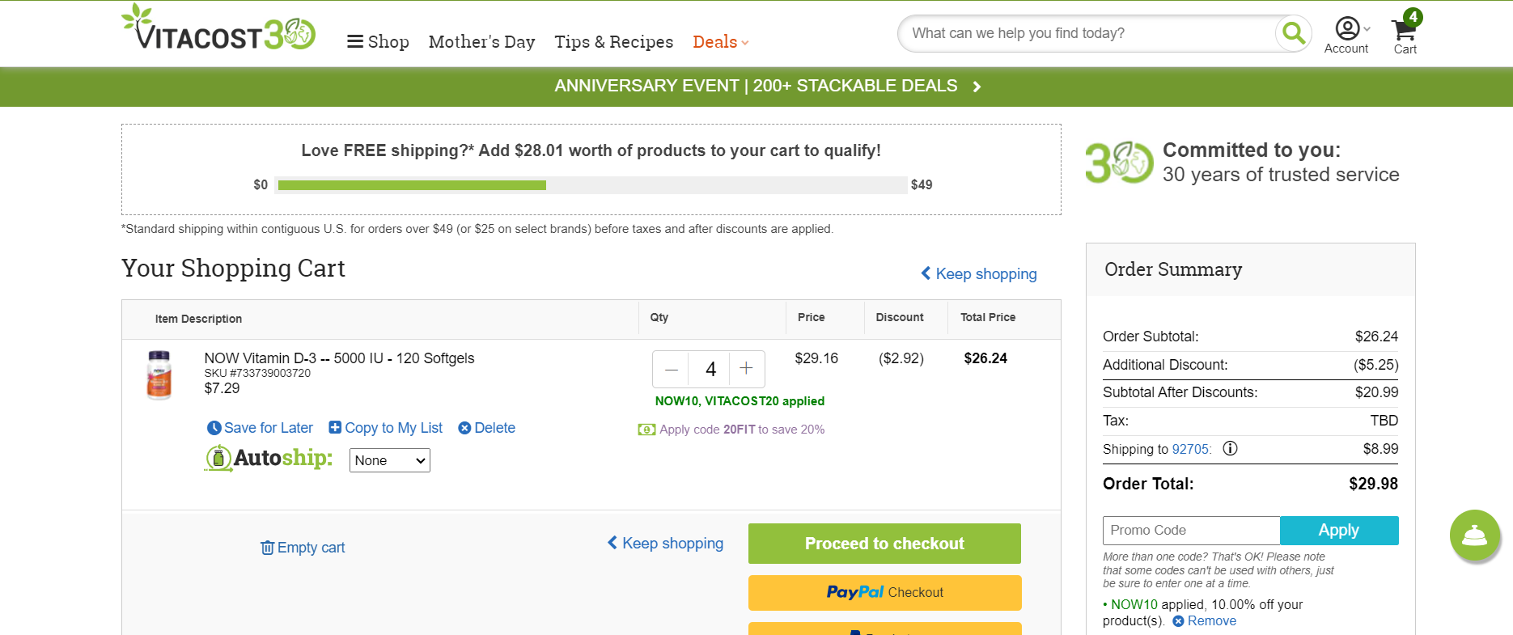Click the free shipping progress bar
The width and height of the screenshot is (1513, 635).
pyautogui.click(x=591, y=185)
